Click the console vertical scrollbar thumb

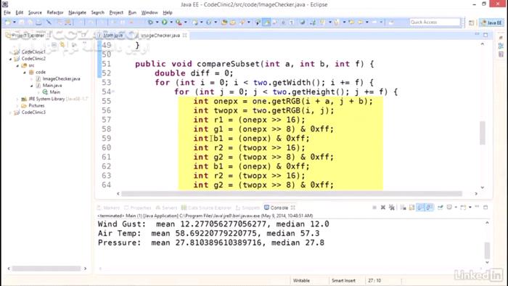pos(487,250)
